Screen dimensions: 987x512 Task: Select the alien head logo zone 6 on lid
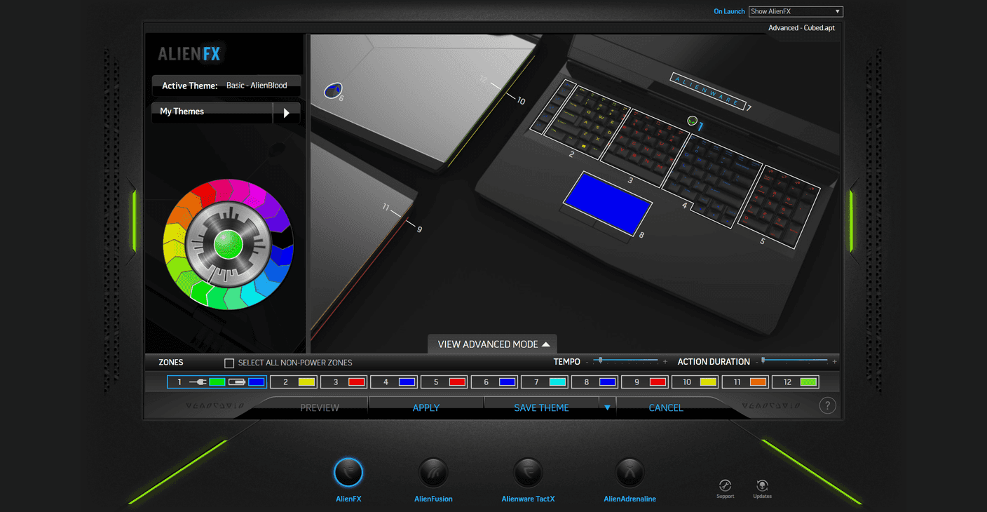click(x=333, y=90)
